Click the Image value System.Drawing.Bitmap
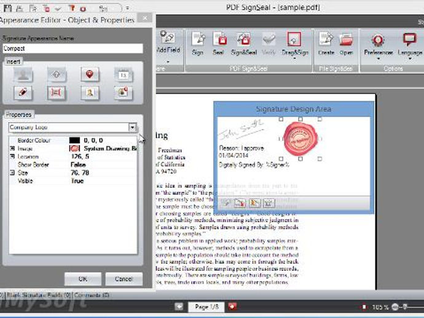This screenshot has height=318, width=424. pos(110,149)
